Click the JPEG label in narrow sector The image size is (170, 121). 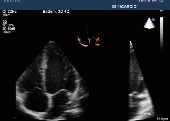point(148,114)
